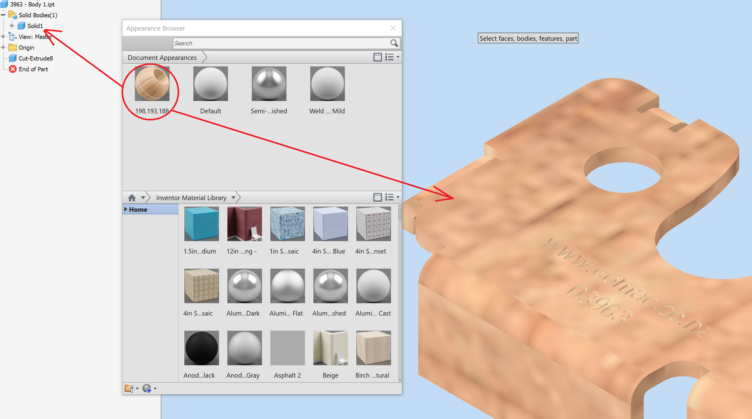
Task: Switch material library to thumbnail view
Action: pyautogui.click(x=378, y=197)
